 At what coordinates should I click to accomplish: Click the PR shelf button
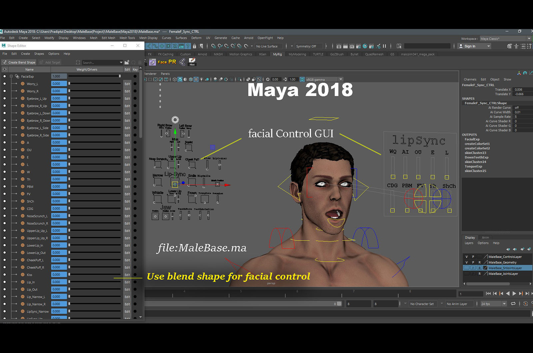(172, 62)
